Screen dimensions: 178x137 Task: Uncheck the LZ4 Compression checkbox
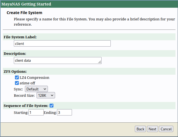(x=17, y=78)
